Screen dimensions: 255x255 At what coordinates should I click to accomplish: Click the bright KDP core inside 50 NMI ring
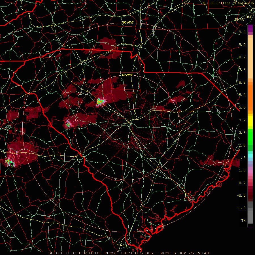(x=101, y=102)
